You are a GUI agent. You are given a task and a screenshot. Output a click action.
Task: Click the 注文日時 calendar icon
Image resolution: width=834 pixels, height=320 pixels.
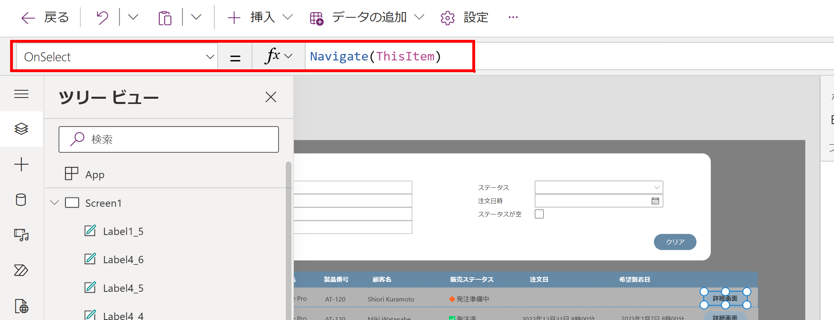pyautogui.click(x=655, y=201)
